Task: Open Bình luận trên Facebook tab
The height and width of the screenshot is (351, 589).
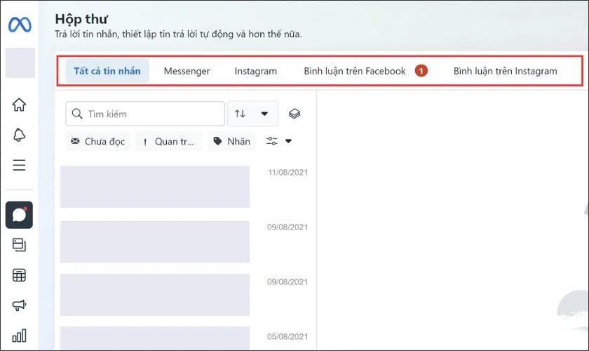Action: tap(355, 71)
